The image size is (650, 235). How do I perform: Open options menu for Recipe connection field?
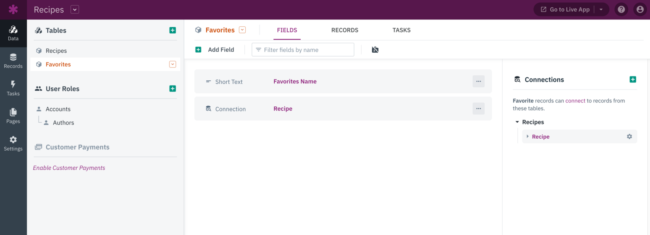pyautogui.click(x=478, y=108)
